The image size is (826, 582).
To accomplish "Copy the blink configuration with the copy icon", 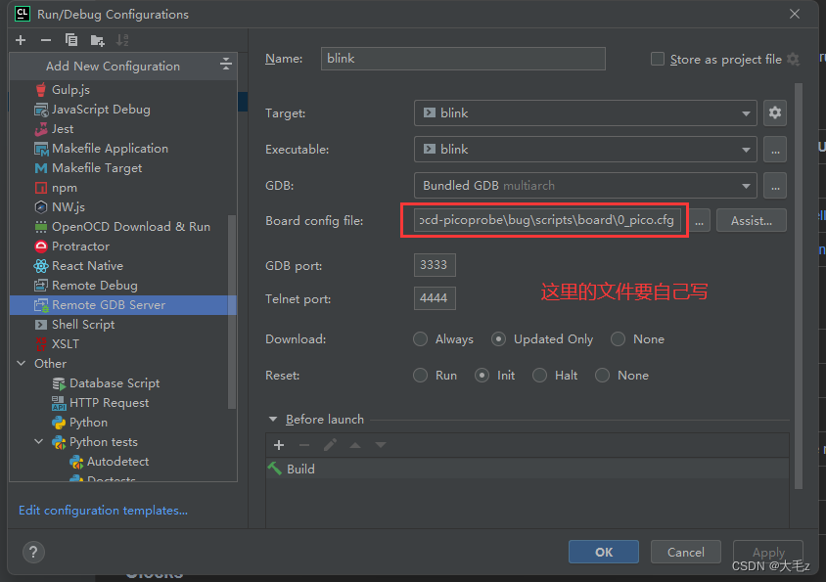I will 70,38.
